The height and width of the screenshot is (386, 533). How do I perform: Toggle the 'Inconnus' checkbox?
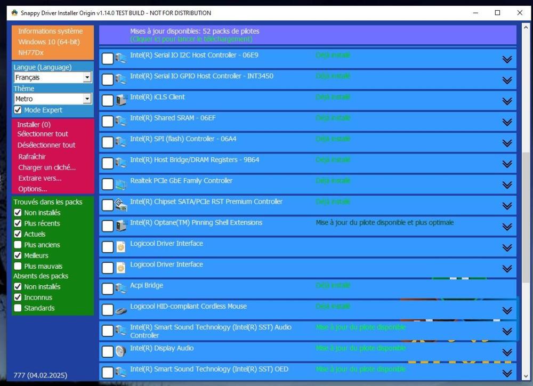coord(18,297)
